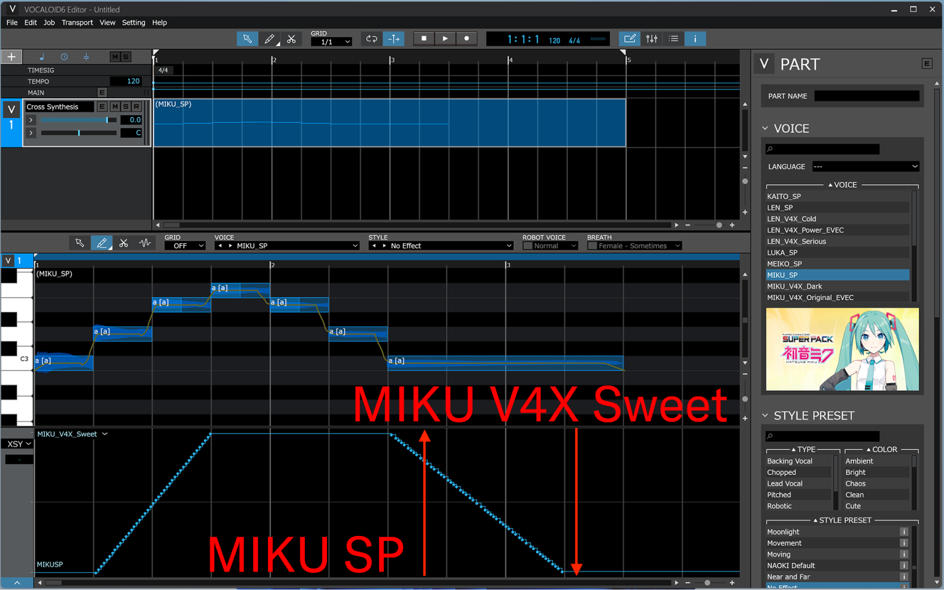This screenshot has height=590, width=944.
Task: Click the add track plus icon
Action: [x=11, y=56]
